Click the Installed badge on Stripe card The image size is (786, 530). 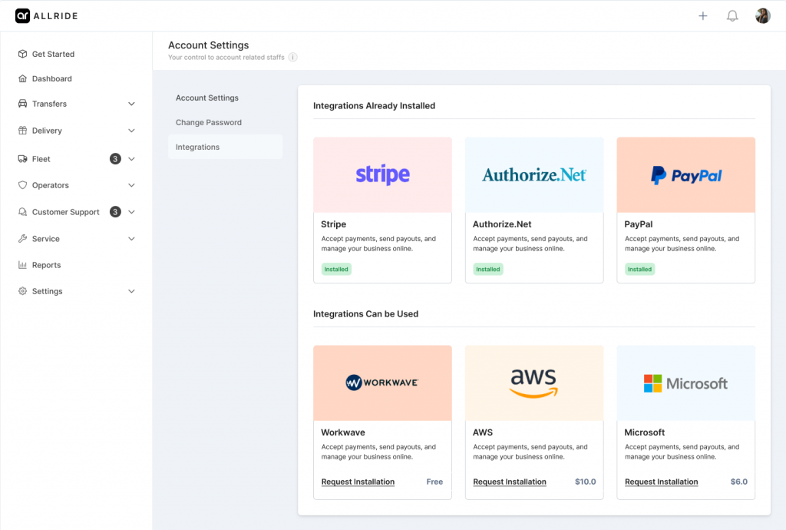click(336, 270)
